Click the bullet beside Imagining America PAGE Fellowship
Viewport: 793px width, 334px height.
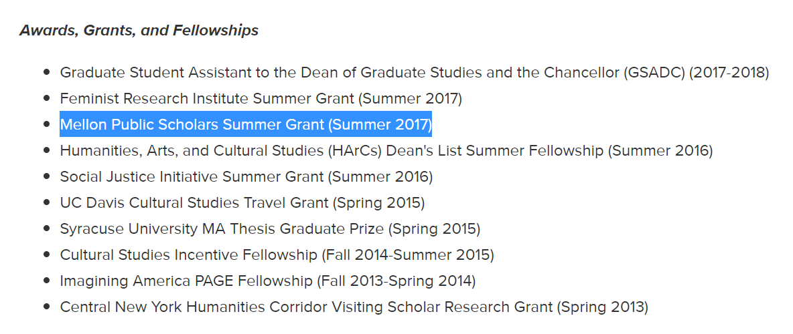47,281
